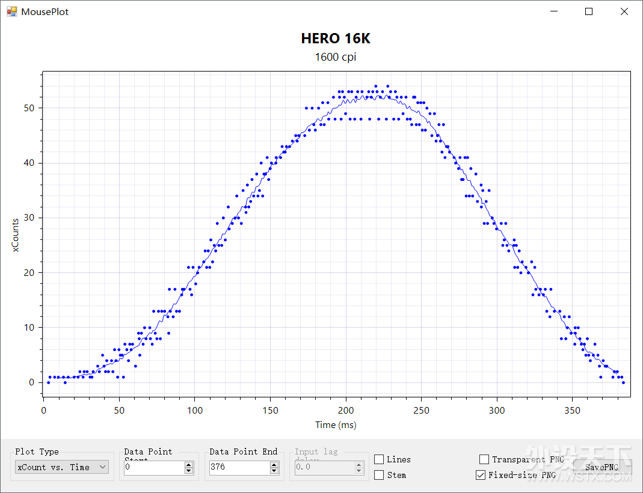Click the 50 tick label on xCounts axis
Screen dimensions: 643x493
click(x=29, y=108)
